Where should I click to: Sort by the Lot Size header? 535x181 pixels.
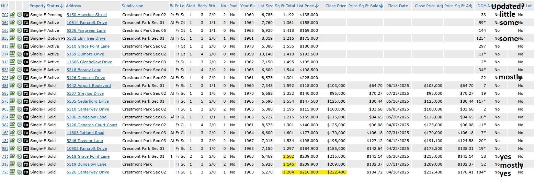(x=266, y=6)
